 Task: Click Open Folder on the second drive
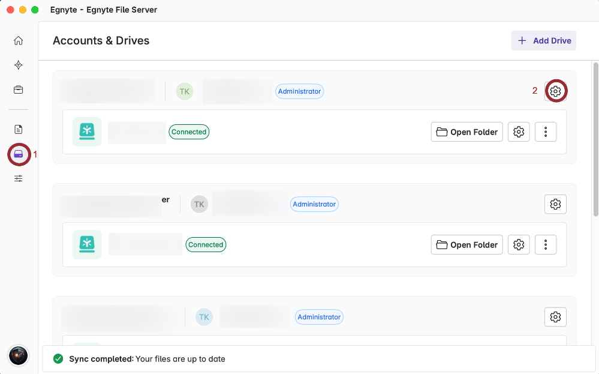click(x=467, y=245)
